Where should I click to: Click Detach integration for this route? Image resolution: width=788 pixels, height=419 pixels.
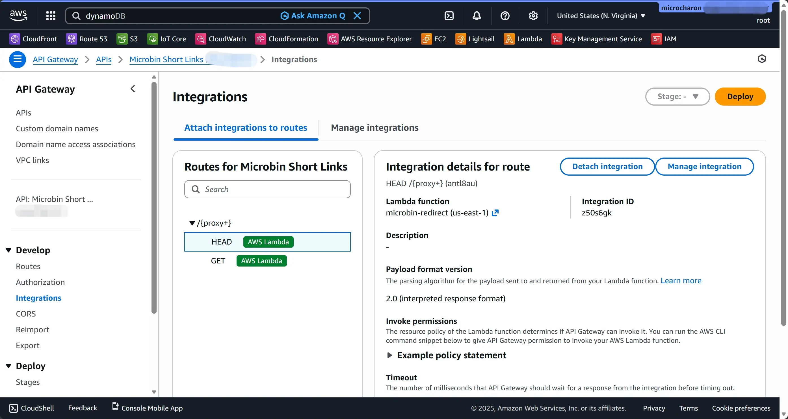(x=607, y=166)
